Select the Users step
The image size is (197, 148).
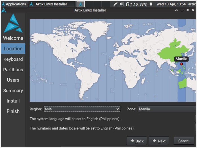(x=13, y=80)
